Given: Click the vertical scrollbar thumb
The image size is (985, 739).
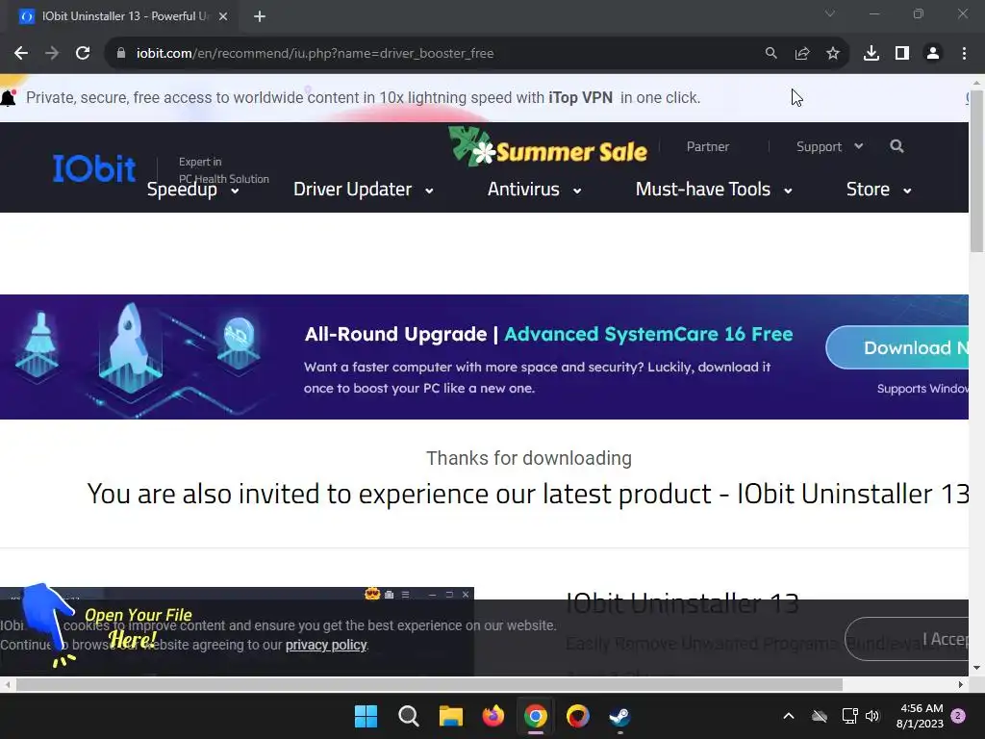Looking at the screenshot, I should (x=977, y=171).
